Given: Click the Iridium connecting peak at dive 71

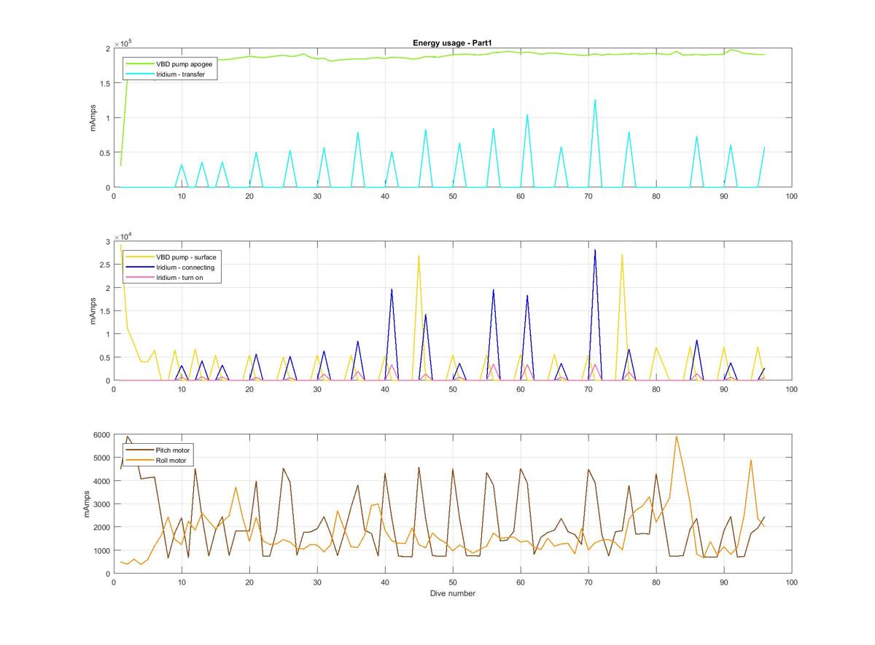Looking at the screenshot, I should (x=595, y=250).
